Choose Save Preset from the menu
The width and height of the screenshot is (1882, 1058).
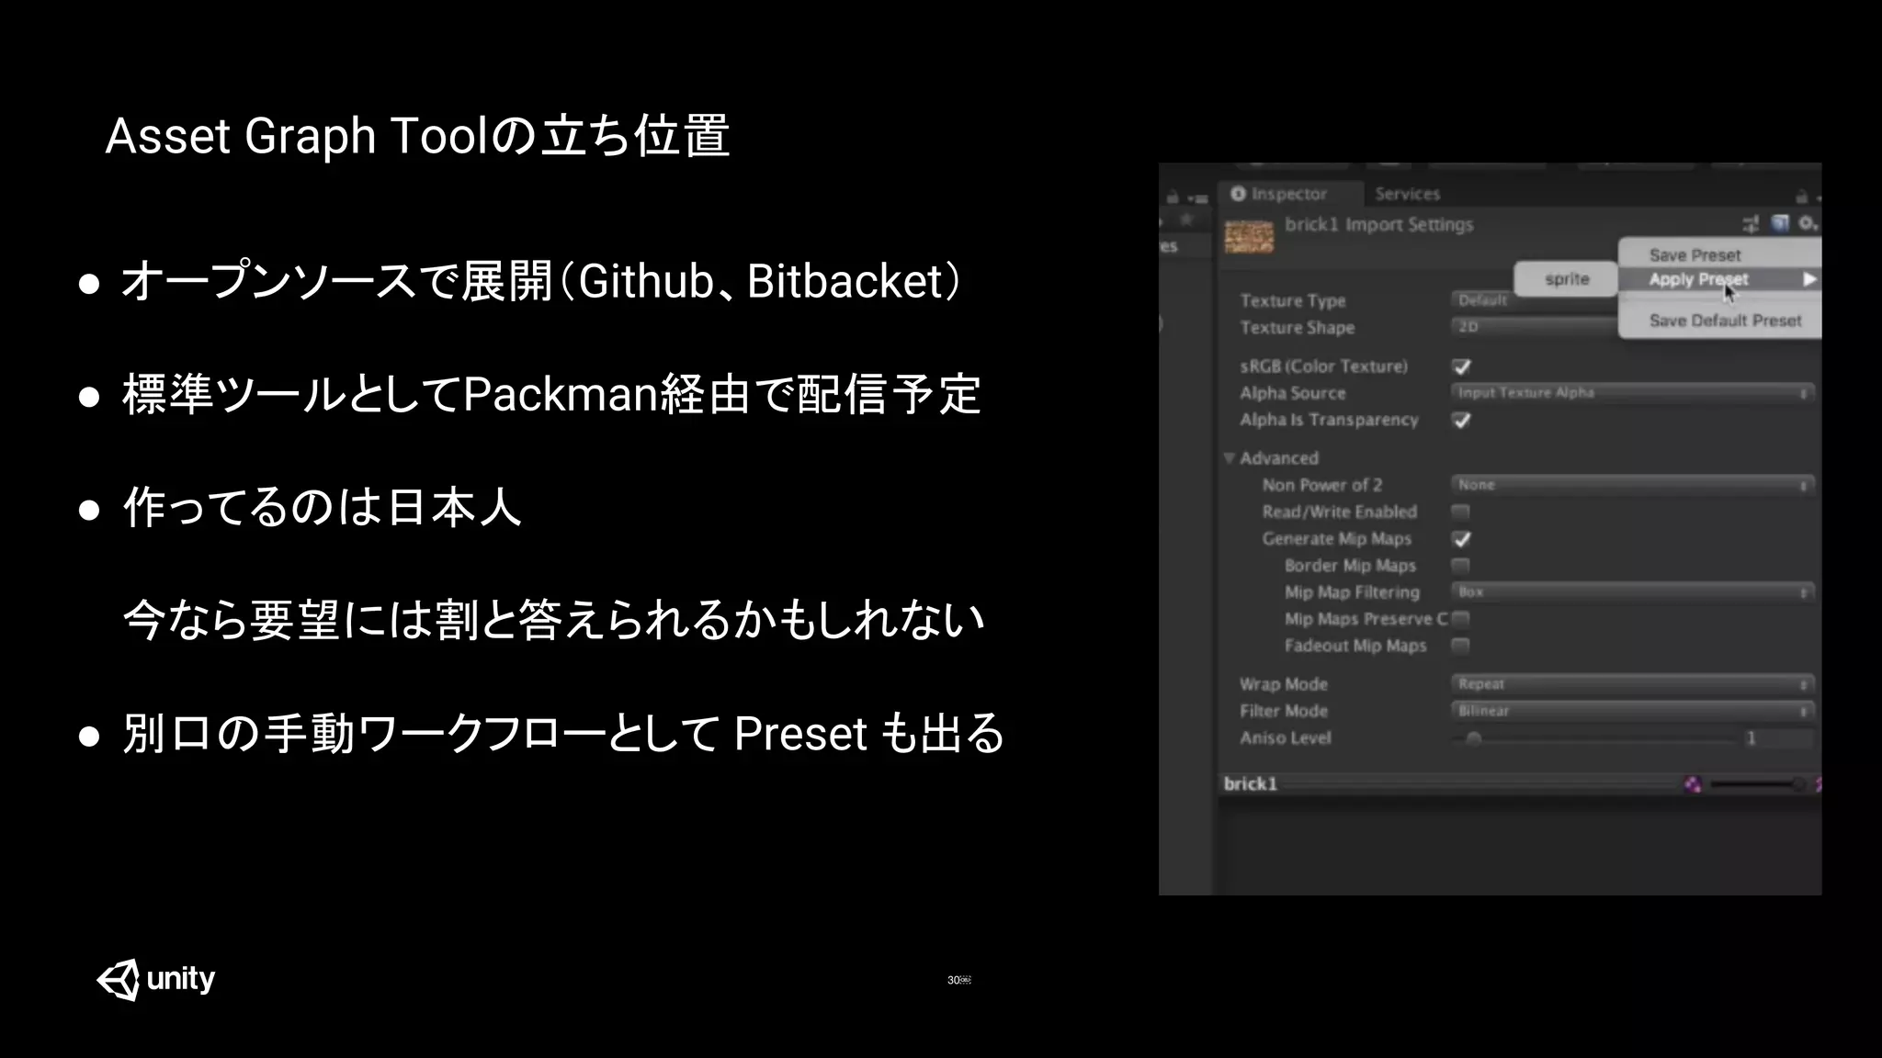1719,254
